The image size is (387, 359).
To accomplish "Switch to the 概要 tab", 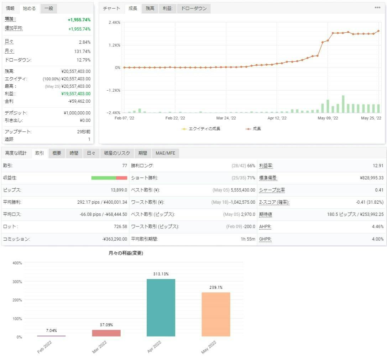I will (x=57, y=153).
